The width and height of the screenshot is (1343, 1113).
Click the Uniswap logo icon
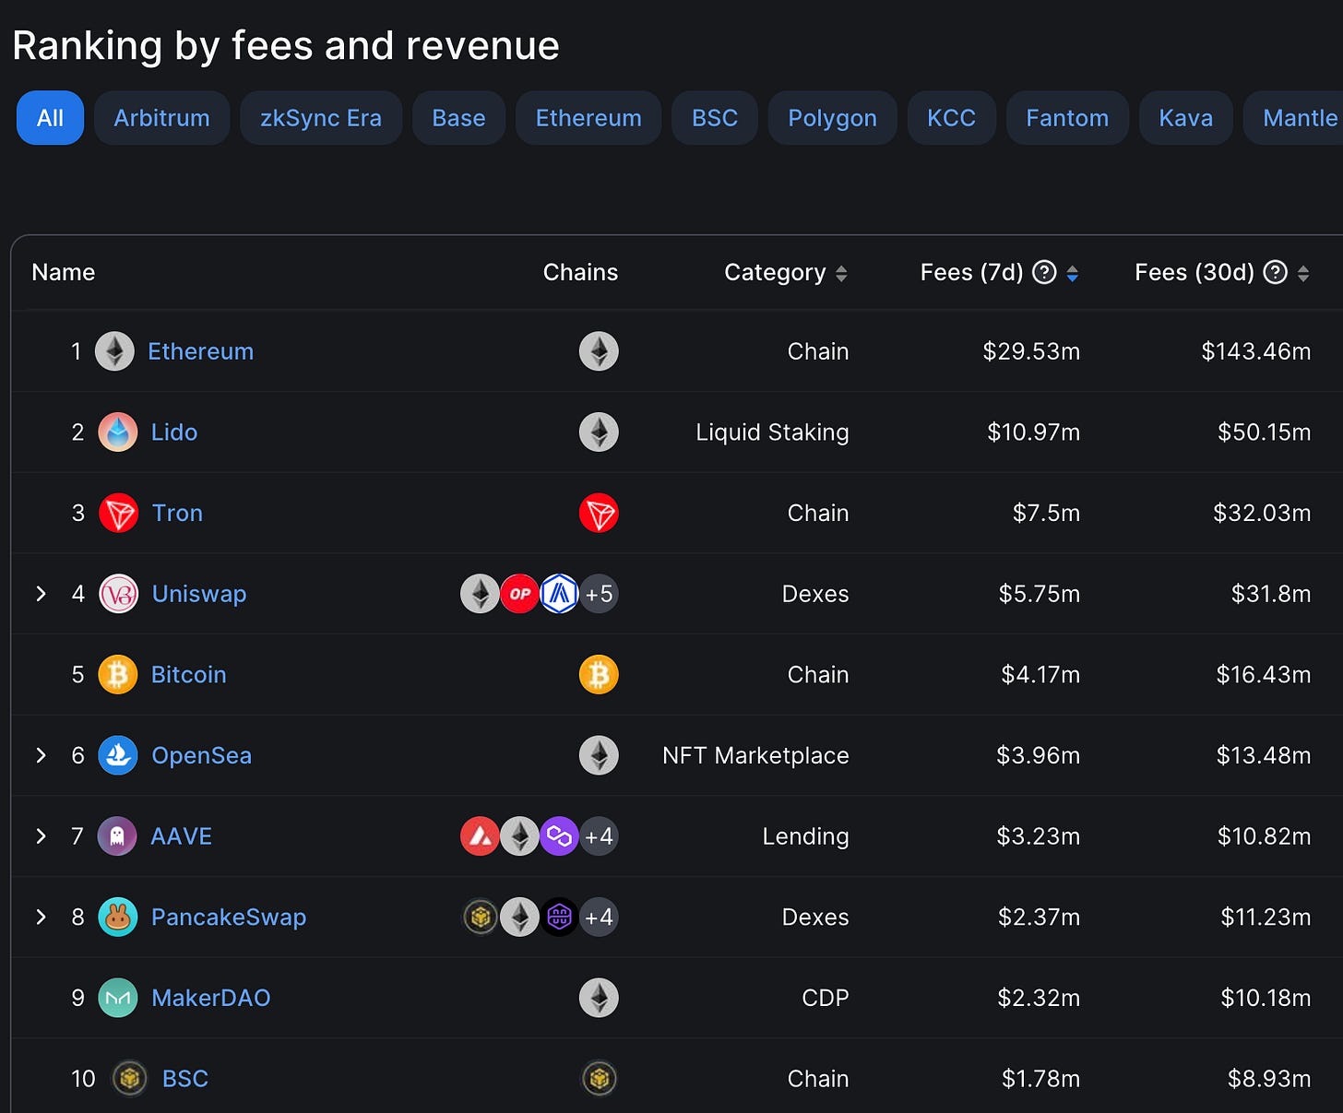(118, 594)
